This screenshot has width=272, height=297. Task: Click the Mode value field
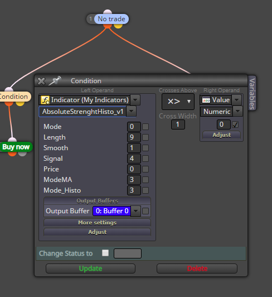134,127
